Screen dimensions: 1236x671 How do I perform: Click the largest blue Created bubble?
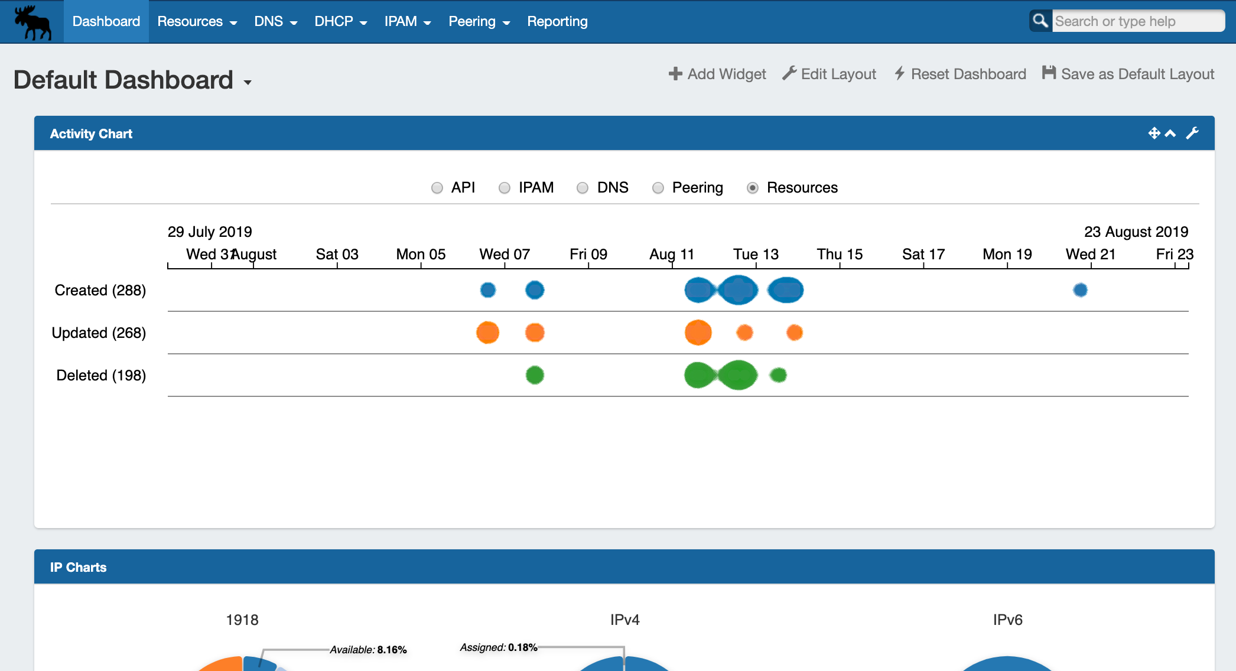pos(738,290)
